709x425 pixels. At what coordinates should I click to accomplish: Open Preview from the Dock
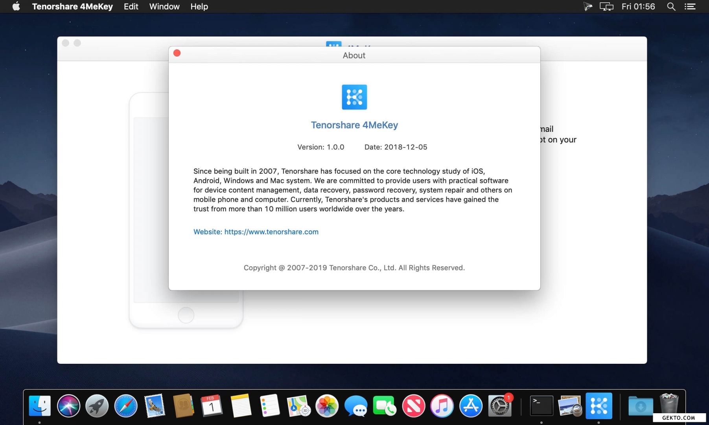pyautogui.click(x=570, y=405)
